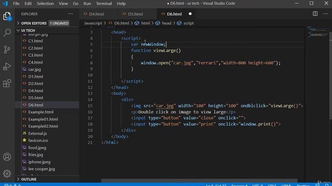Viewport: 332px width, 186px height.
Task: Open the Manage gear icon
Action: [7, 174]
